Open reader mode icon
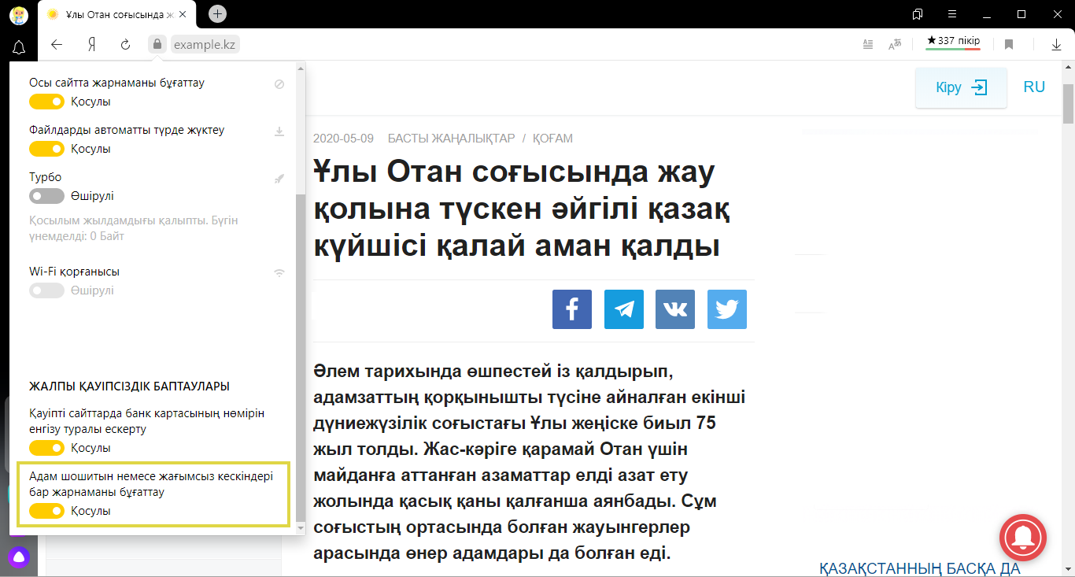 (867, 45)
